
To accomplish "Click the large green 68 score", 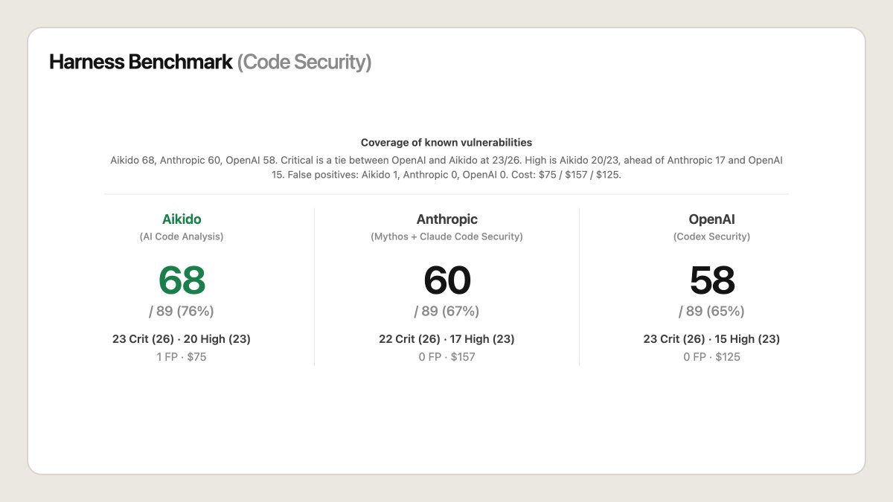I will (x=182, y=280).
